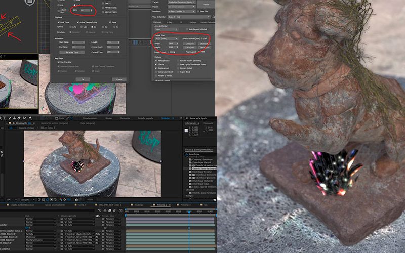Click the white color swatch in Información panel

(186, 131)
